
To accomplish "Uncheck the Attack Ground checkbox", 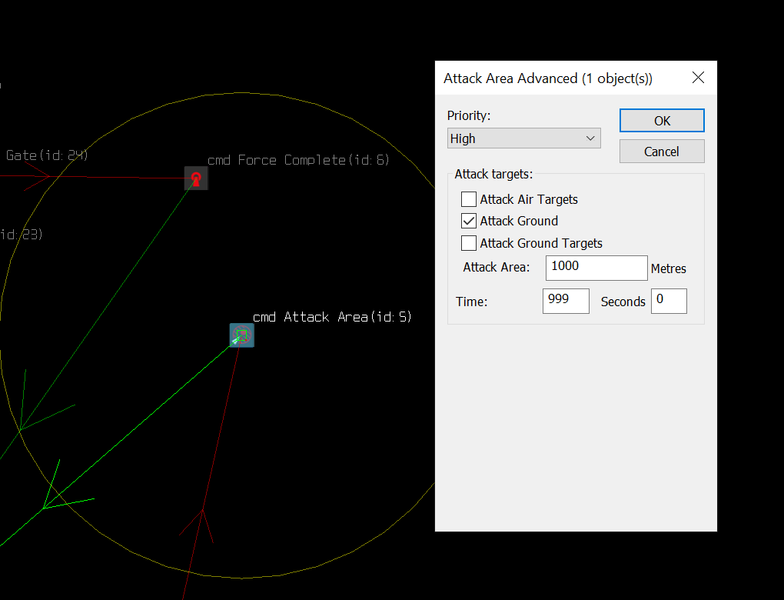I will coord(469,221).
